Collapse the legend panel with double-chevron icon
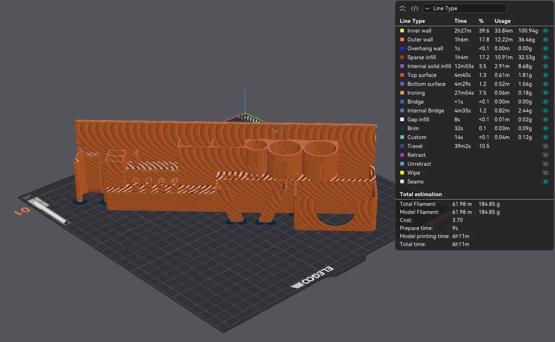Screen dimensions: 555x342 [x=402, y=8]
